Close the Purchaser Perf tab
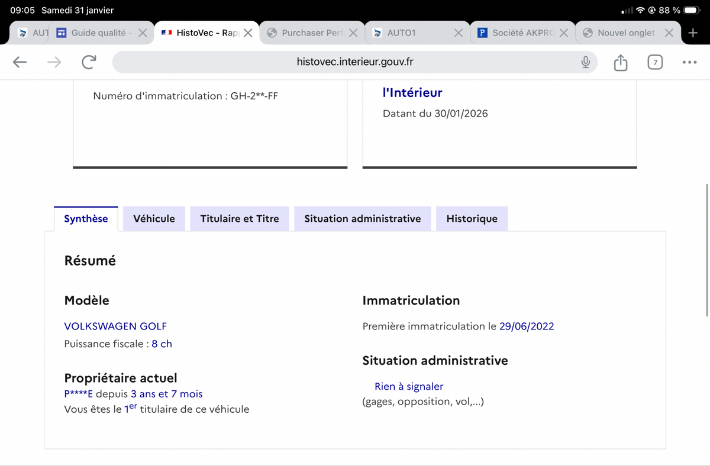This screenshot has height=466, width=710. (x=353, y=33)
